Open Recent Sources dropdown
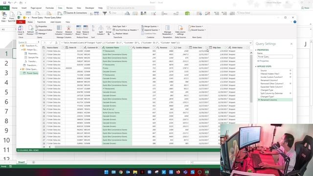 click(x=197, y=30)
